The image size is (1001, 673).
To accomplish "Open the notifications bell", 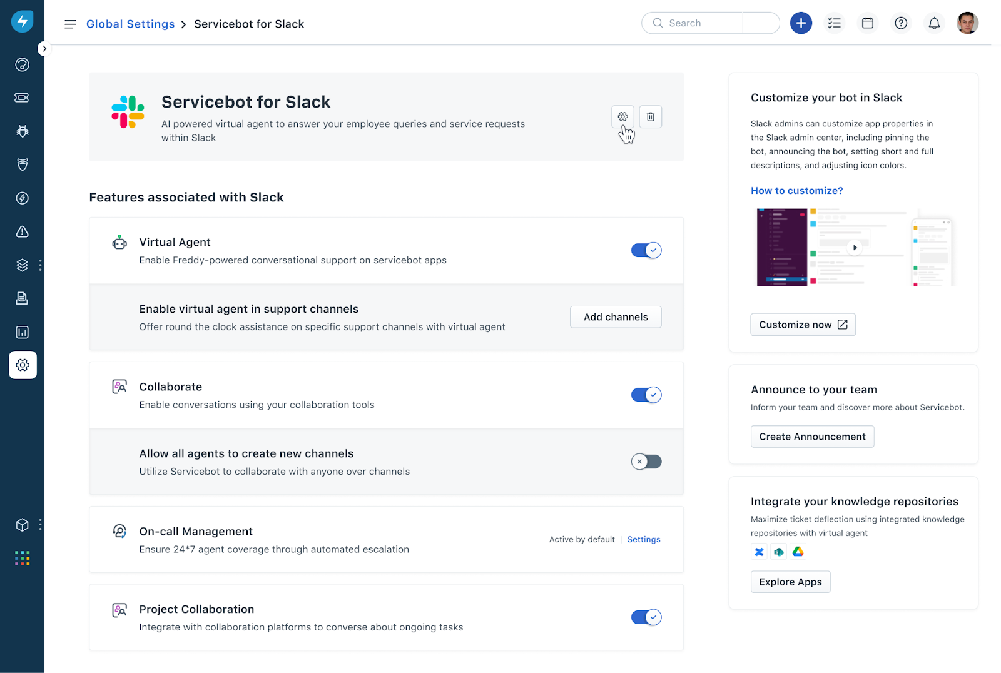I will click(x=934, y=23).
